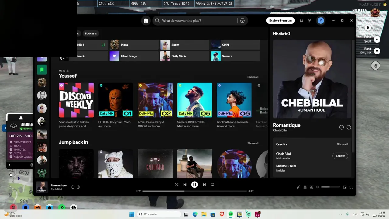The height and width of the screenshot is (219, 389).
Task: Open Connect to a device icon
Action: pyautogui.click(x=312, y=187)
